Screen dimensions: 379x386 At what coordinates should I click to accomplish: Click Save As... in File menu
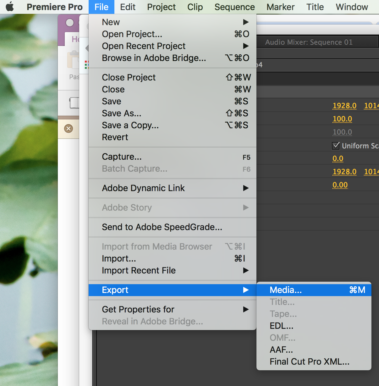tap(122, 113)
